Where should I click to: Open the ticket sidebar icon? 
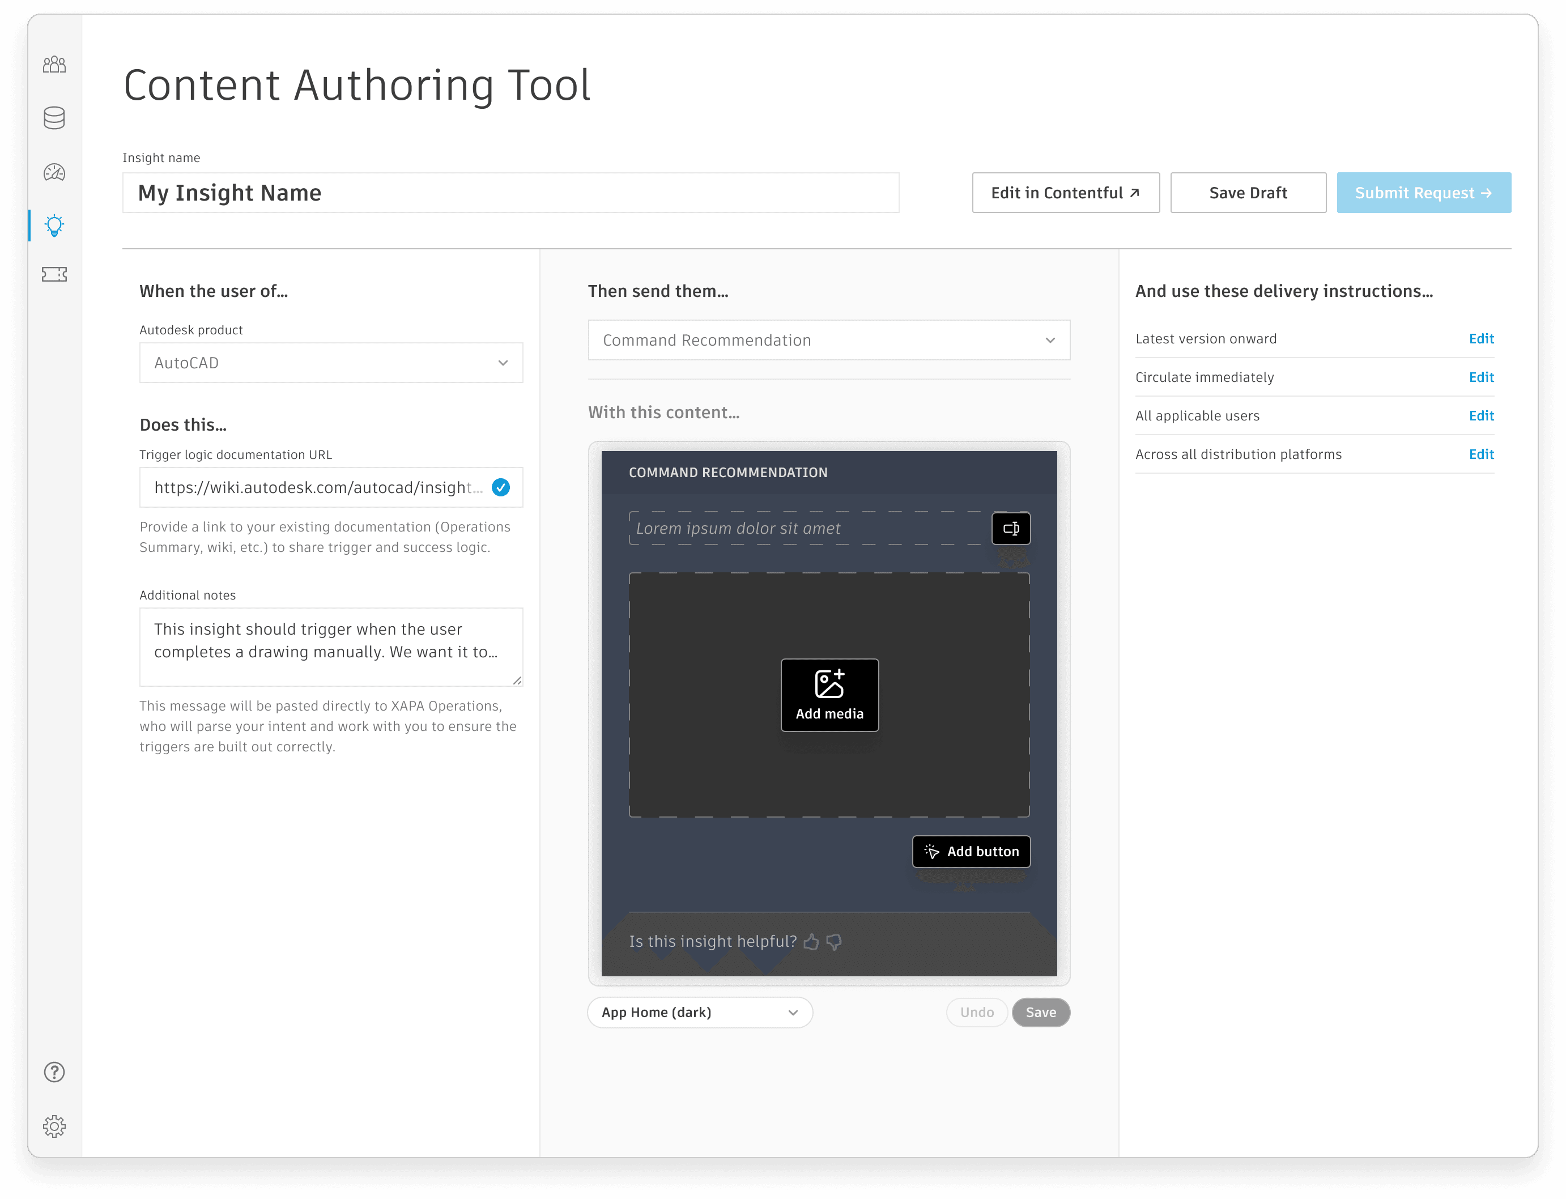pyautogui.click(x=54, y=274)
